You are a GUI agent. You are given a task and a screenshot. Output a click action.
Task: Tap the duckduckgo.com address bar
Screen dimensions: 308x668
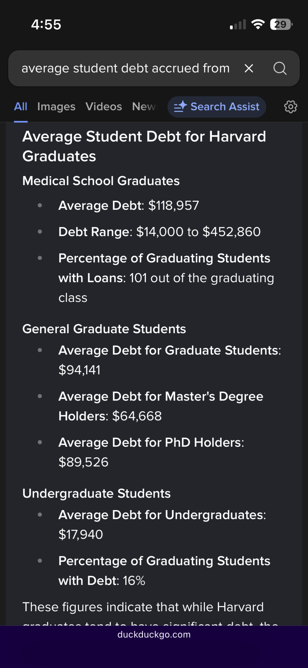154,635
